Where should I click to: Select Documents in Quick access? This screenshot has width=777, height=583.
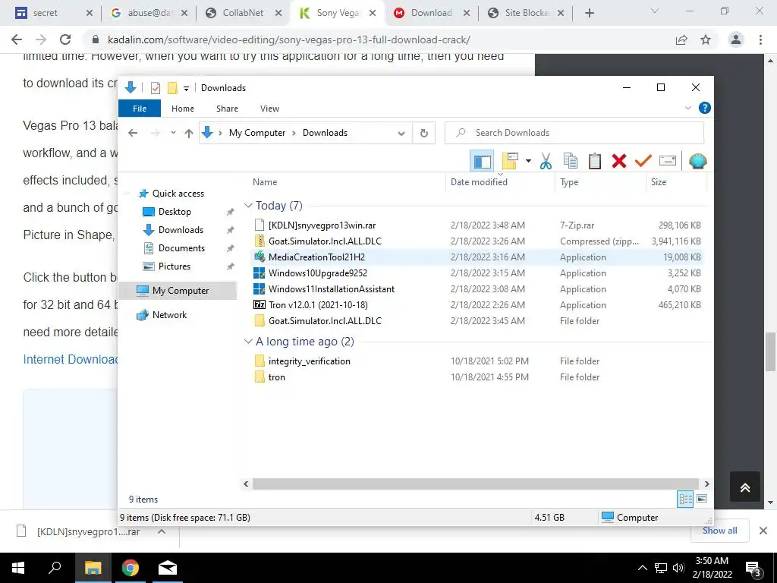[x=181, y=248]
